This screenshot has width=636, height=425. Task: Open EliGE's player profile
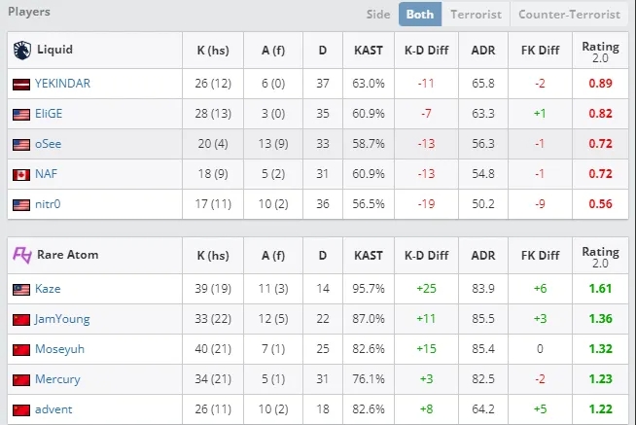pos(51,114)
